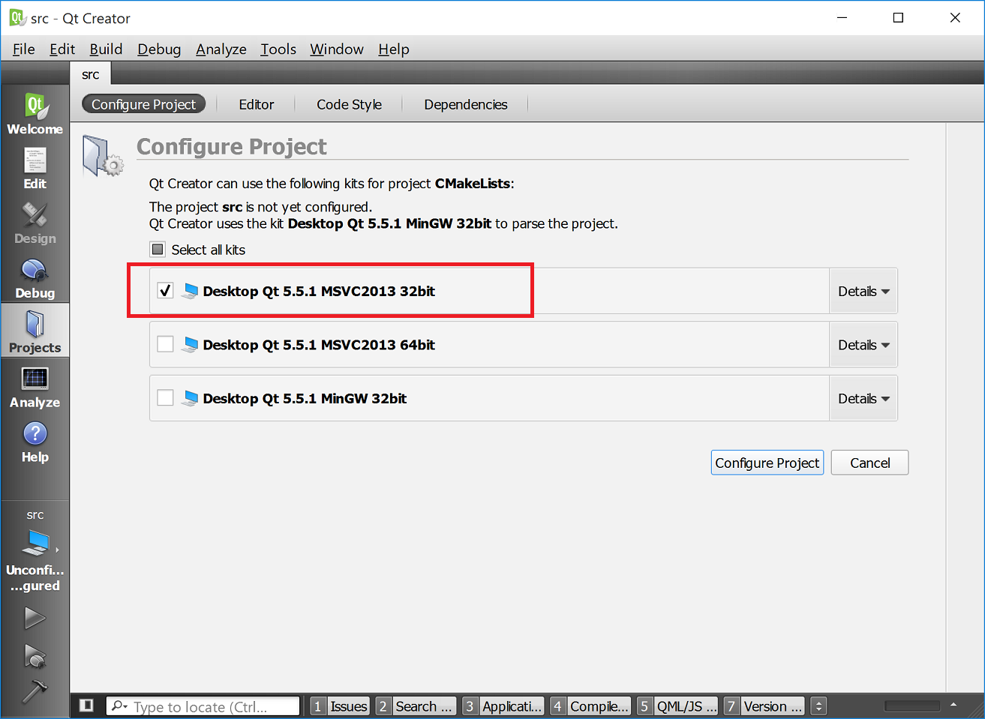Open the Build menu
Image resolution: width=985 pixels, height=719 pixels.
[x=106, y=49]
